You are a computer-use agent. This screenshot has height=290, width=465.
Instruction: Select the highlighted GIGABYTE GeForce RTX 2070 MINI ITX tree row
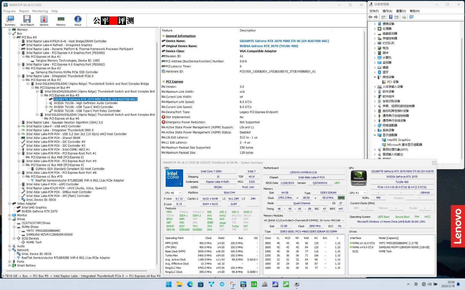[x=95, y=99]
